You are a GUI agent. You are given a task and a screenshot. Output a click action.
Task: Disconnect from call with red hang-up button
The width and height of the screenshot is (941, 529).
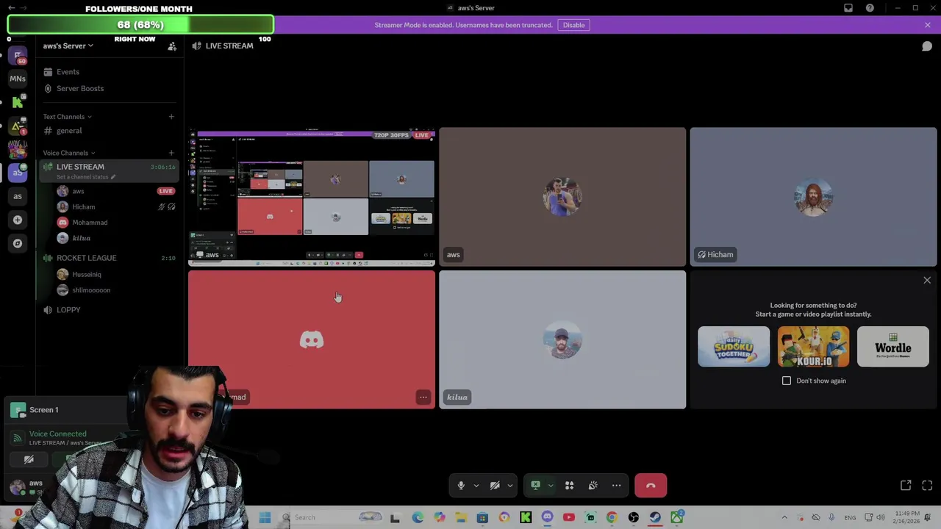[x=651, y=486]
